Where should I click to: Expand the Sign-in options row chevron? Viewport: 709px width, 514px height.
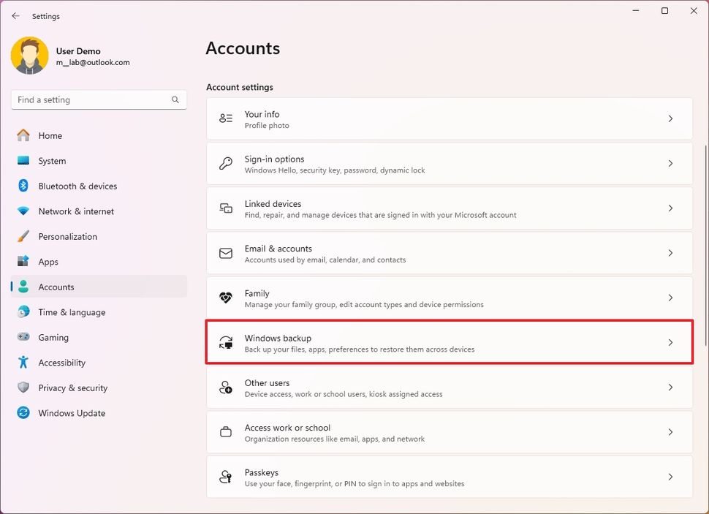click(670, 163)
